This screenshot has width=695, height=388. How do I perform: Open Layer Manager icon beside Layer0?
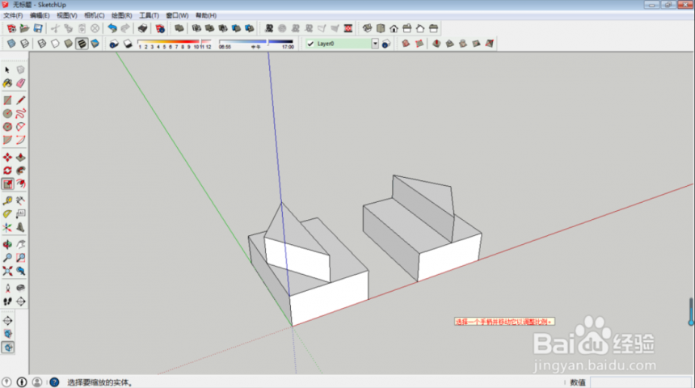[x=386, y=44]
